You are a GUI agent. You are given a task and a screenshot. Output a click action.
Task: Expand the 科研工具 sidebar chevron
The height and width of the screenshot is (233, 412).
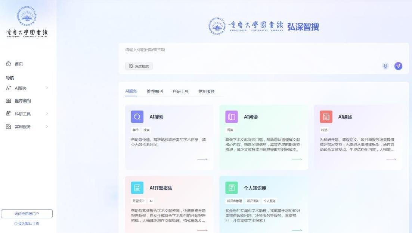(x=47, y=114)
